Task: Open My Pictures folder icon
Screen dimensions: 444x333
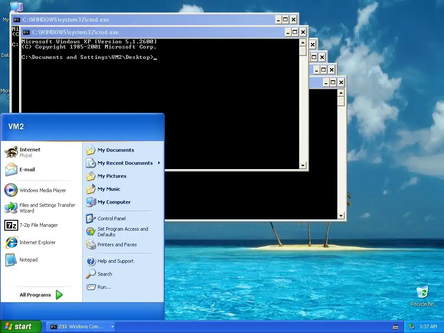Action: point(91,176)
